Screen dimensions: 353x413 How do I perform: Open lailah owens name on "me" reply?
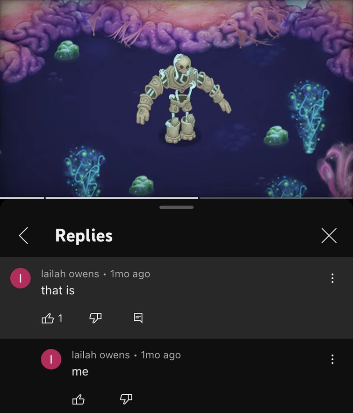101,355
